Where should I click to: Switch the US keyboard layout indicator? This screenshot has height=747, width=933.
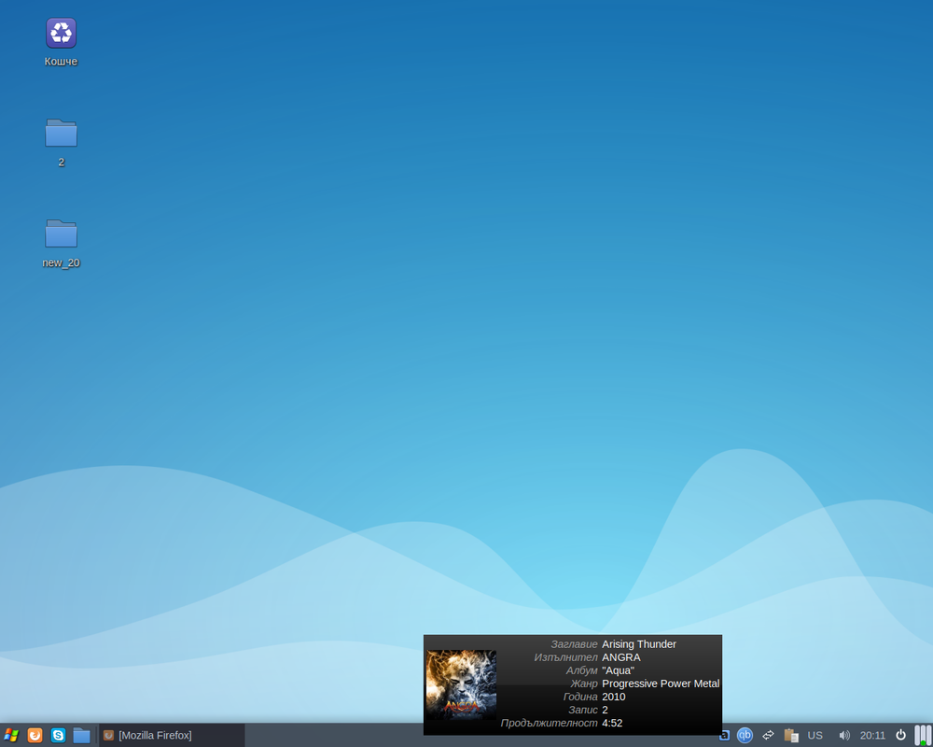pyautogui.click(x=815, y=736)
